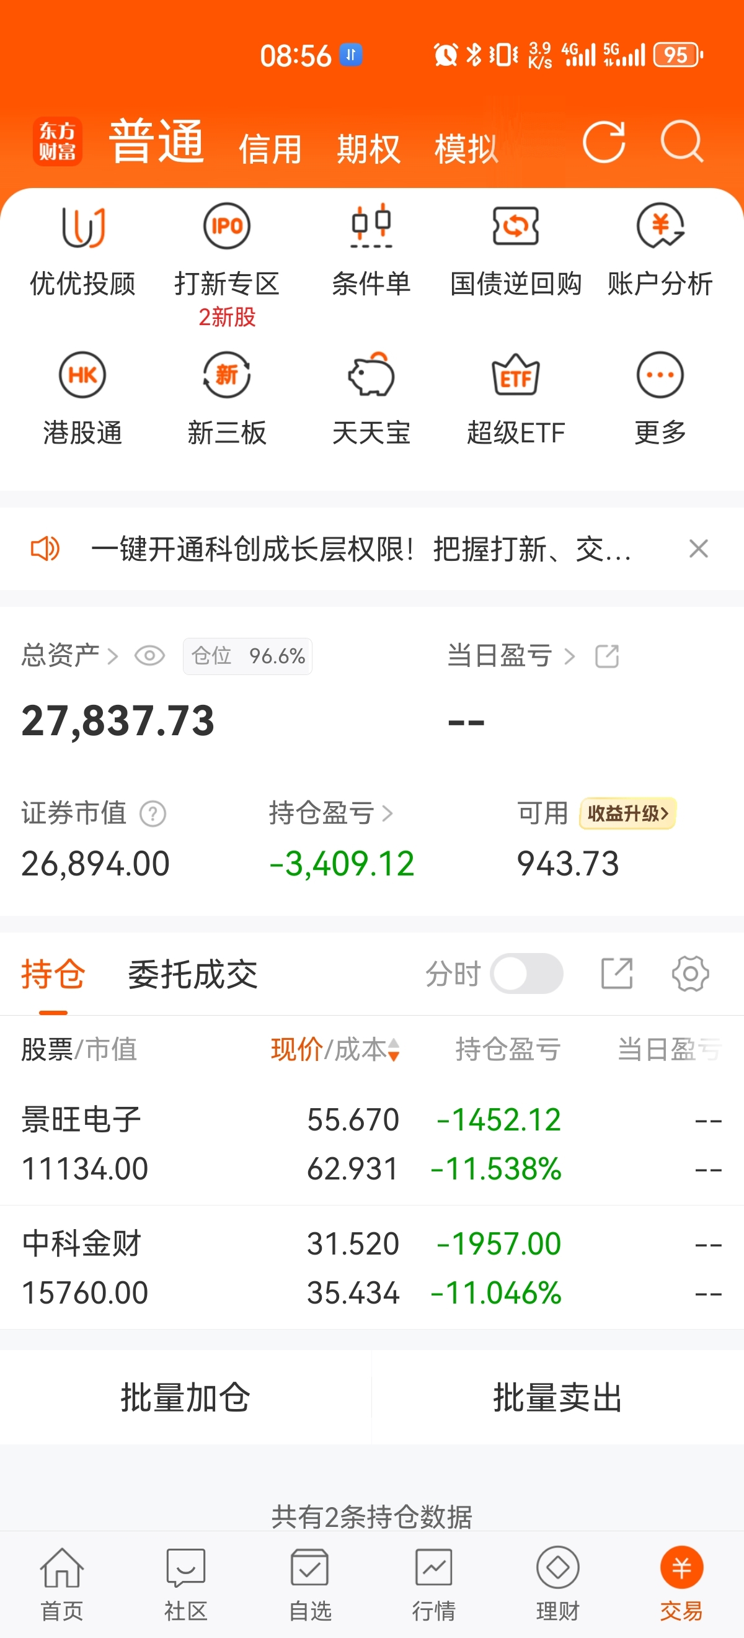Viewport: 744px width, 1638px height.
Task: Tap 批量卖出 button
Action: click(558, 1397)
